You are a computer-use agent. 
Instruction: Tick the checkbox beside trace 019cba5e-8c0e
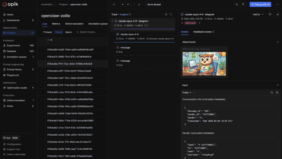click(x=42, y=141)
